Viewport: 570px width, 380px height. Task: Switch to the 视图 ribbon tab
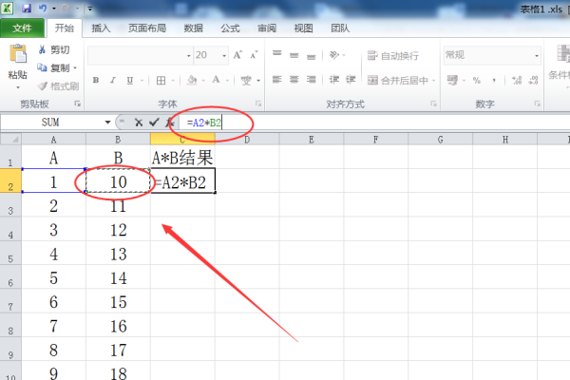click(x=303, y=28)
